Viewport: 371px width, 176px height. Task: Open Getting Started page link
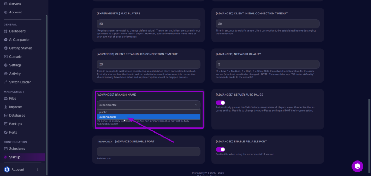coord(21,48)
